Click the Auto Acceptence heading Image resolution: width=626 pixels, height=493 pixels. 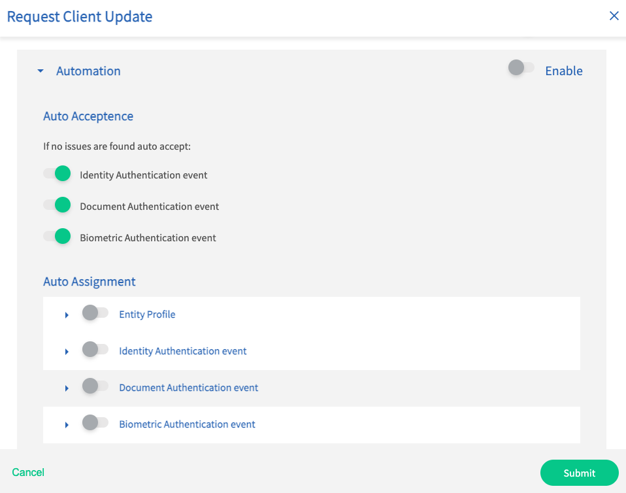pyautogui.click(x=88, y=116)
